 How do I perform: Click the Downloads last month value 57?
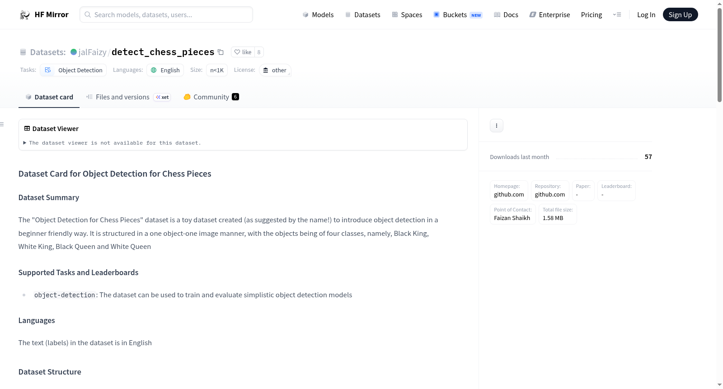tap(648, 157)
